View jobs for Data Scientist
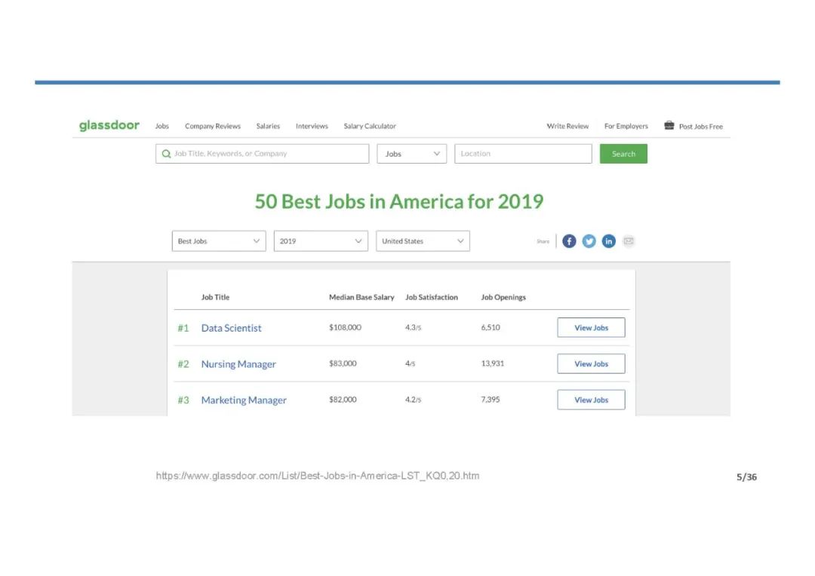 pyautogui.click(x=591, y=328)
